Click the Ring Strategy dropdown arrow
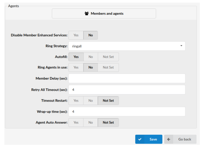This screenshot has height=148, width=203. click(181, 46)
